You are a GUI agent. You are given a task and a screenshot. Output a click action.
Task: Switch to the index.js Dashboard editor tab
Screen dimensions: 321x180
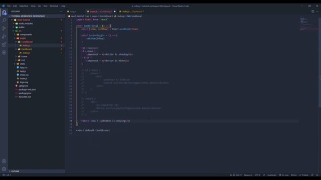[x=131, y=11]
